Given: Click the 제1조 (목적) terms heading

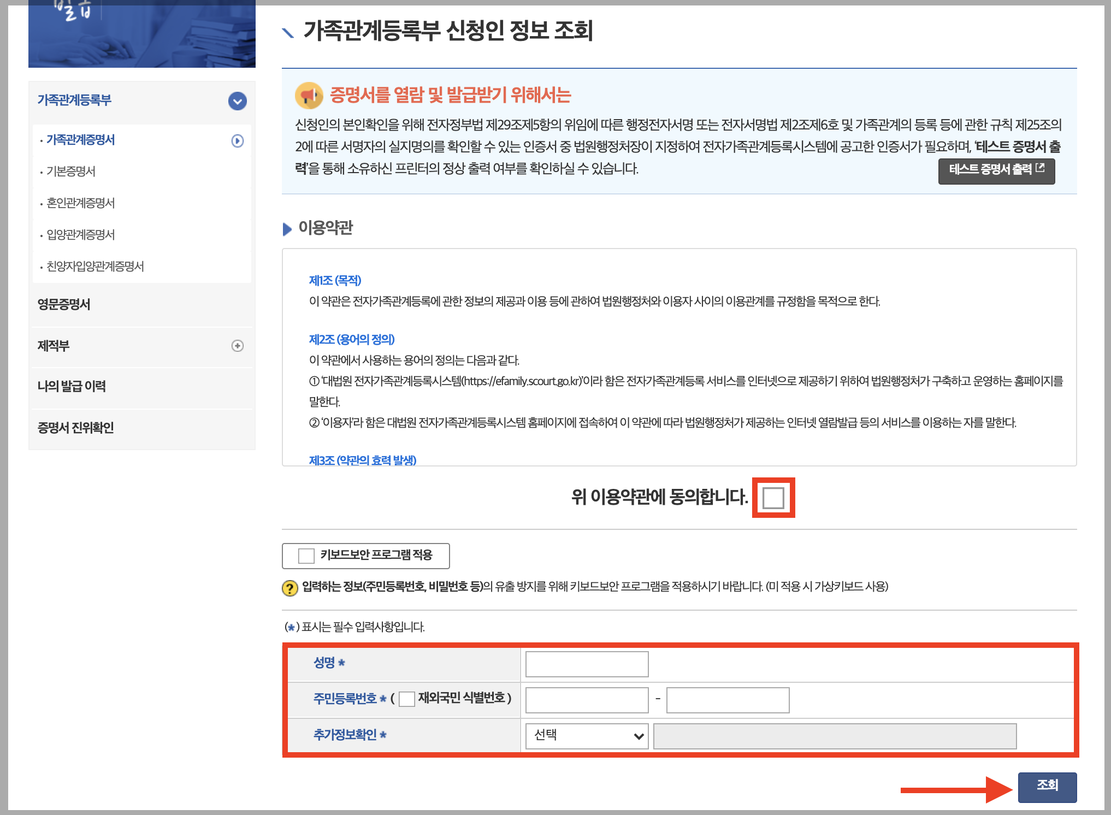Looking at the screenshot, I should pyautogui.click(x=335, y=281).
